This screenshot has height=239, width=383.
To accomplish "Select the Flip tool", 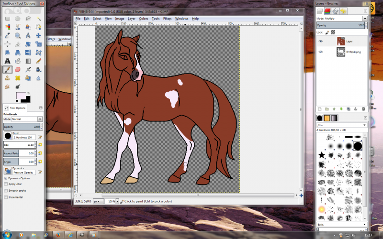I will click(x=28, y=53).
